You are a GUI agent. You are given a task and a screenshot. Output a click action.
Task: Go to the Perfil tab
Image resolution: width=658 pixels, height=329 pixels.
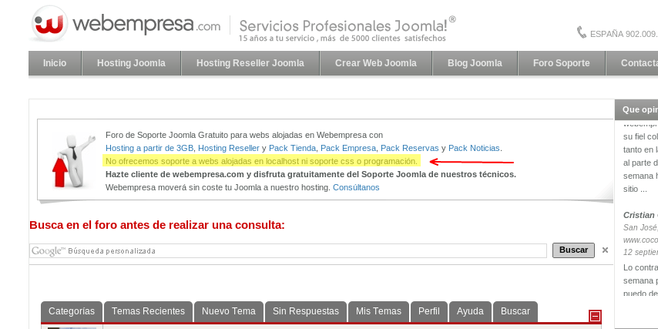coord(429,311)
